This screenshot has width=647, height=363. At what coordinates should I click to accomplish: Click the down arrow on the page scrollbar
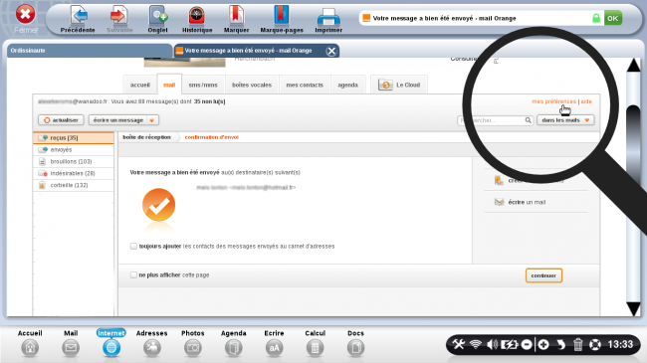633,308
